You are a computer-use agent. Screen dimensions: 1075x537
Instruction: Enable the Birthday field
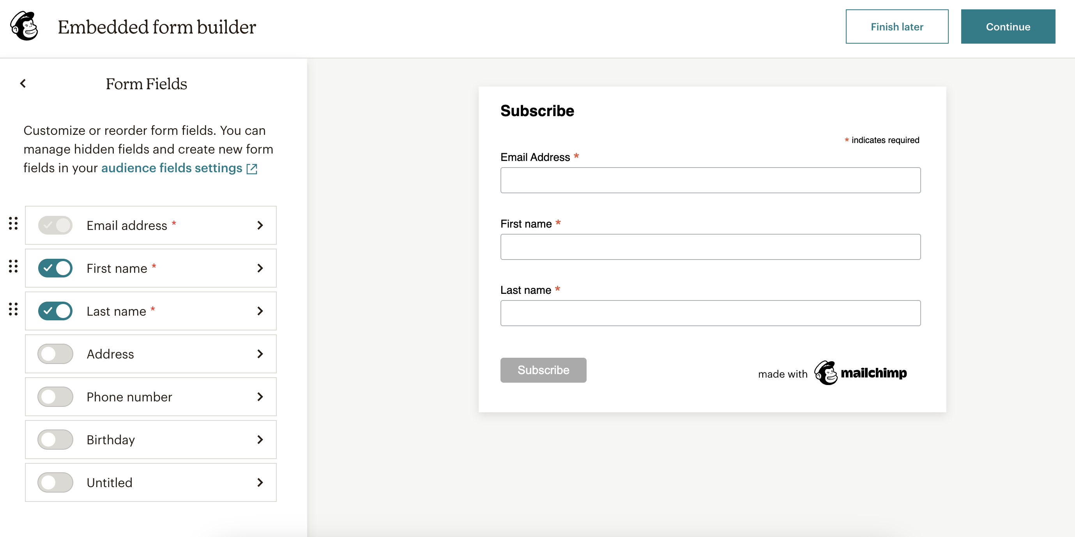click(x=55, y=439)
